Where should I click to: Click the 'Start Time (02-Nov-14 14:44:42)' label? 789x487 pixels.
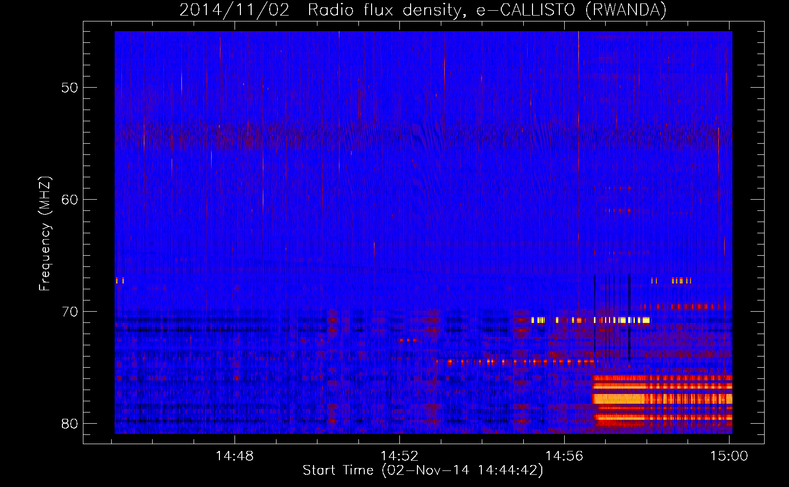(423, 470)
